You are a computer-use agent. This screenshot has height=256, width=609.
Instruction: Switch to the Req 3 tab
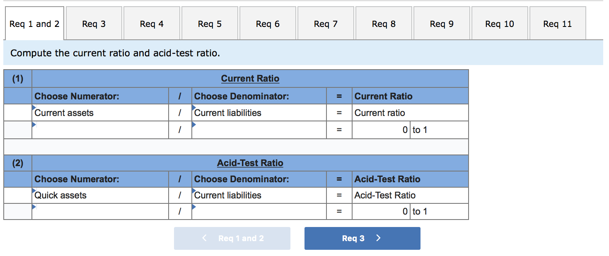(94, 24)
